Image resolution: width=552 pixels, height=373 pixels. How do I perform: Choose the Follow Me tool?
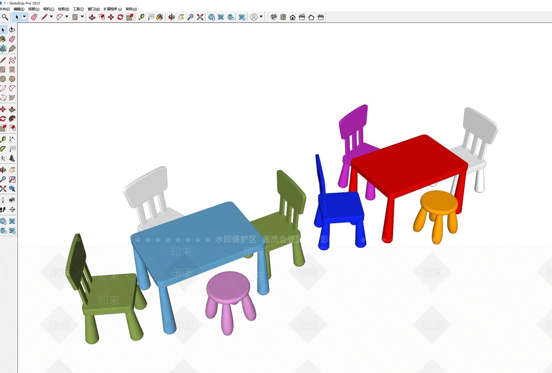coord(12,118)
